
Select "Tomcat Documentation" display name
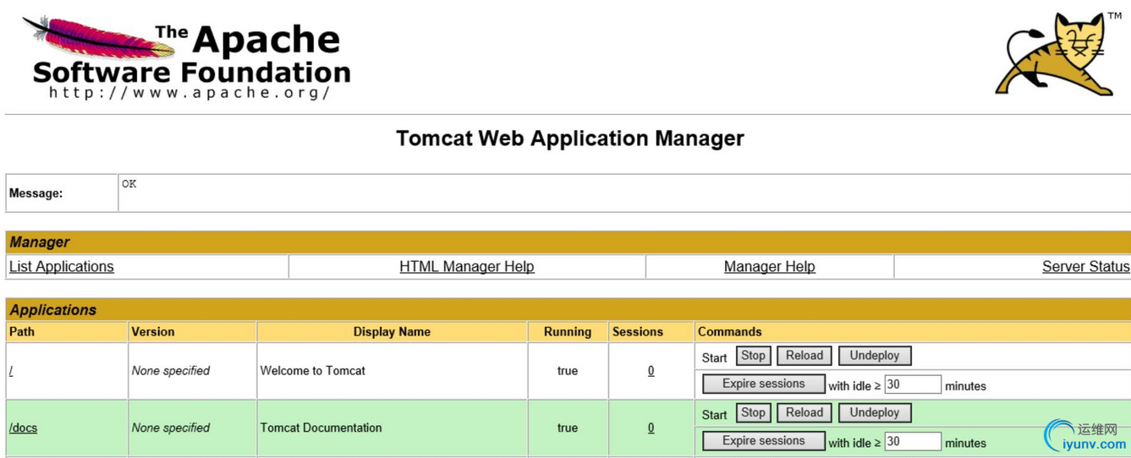tap(321, 428)
